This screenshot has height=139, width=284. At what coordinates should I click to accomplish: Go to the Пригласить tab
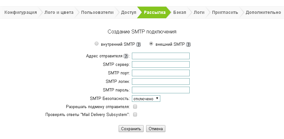click(x=225, y=13)
